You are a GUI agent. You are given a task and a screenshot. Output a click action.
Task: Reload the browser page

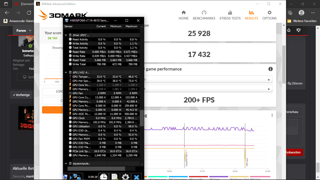29,13
